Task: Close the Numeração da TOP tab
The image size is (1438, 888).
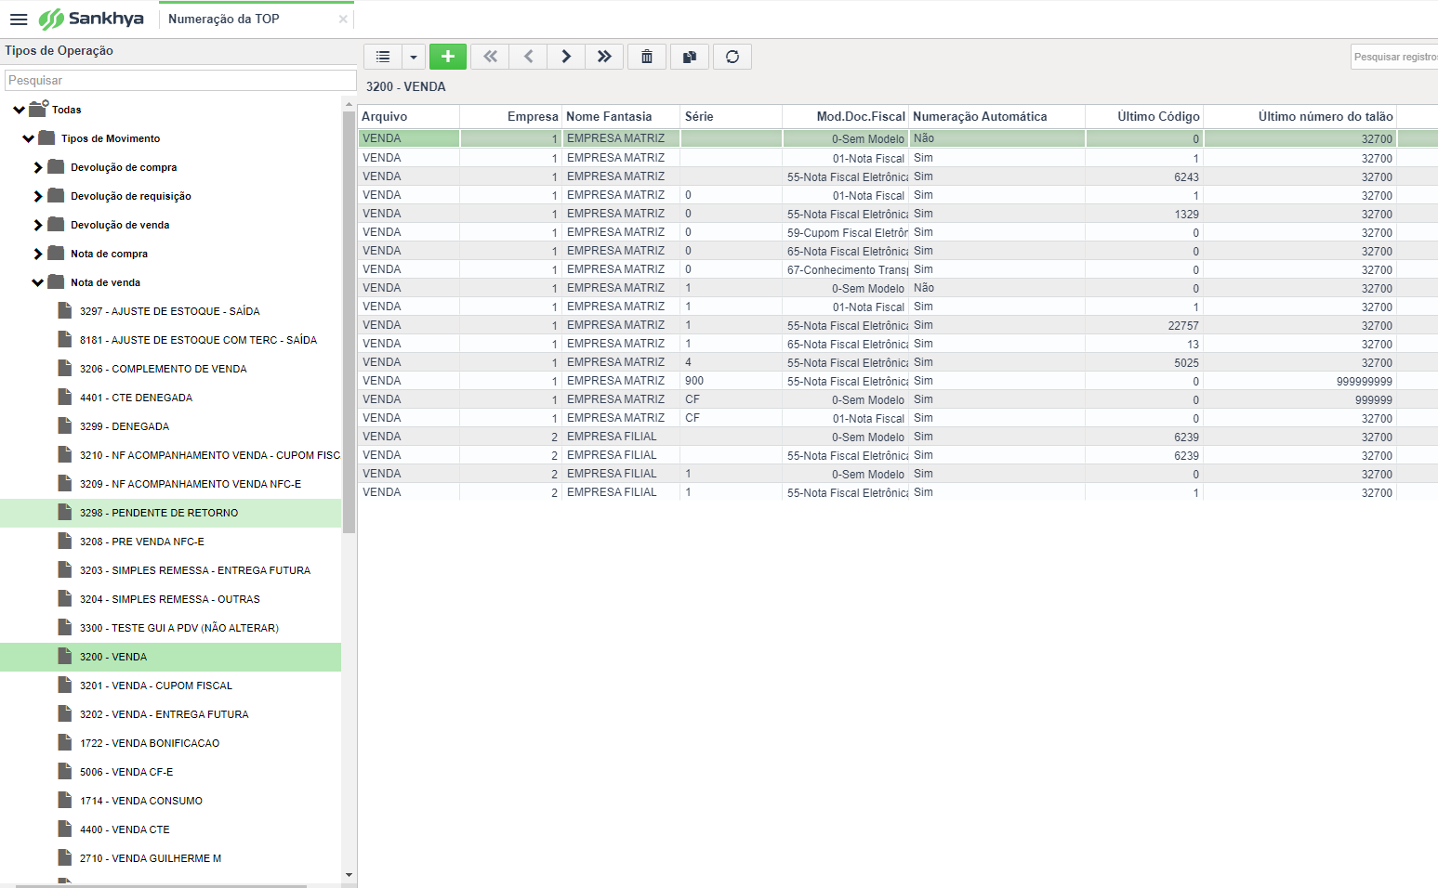Action: point(343,19)
